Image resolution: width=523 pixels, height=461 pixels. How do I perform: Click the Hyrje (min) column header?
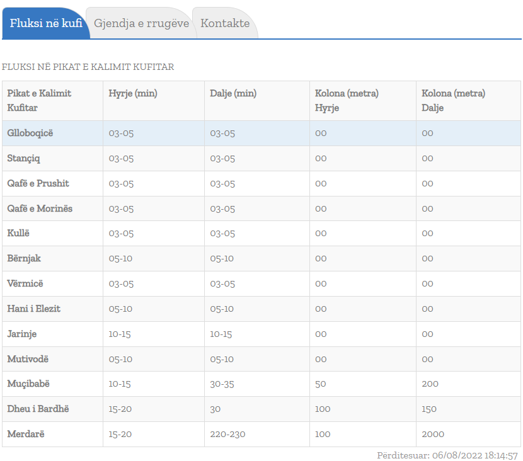coord(133,93)
